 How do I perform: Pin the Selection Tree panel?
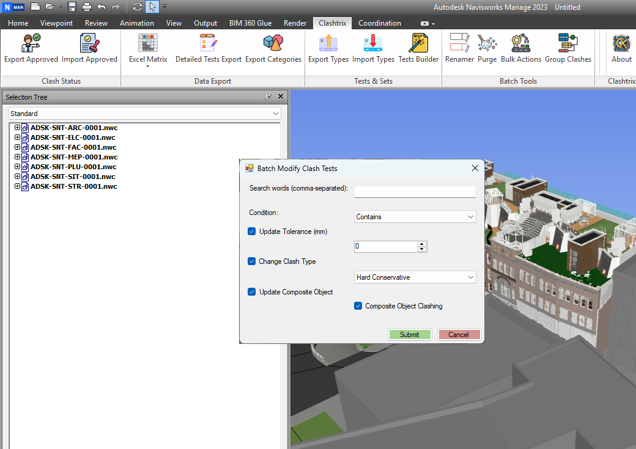click(x=268, y=97)
